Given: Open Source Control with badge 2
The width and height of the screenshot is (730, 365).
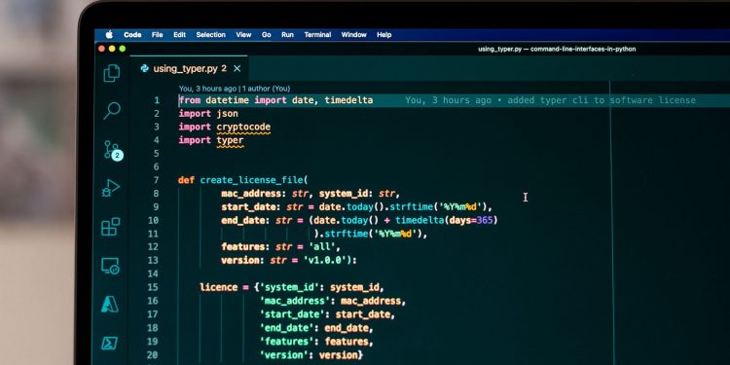Looking at the screenshot, I should point(113,150).
